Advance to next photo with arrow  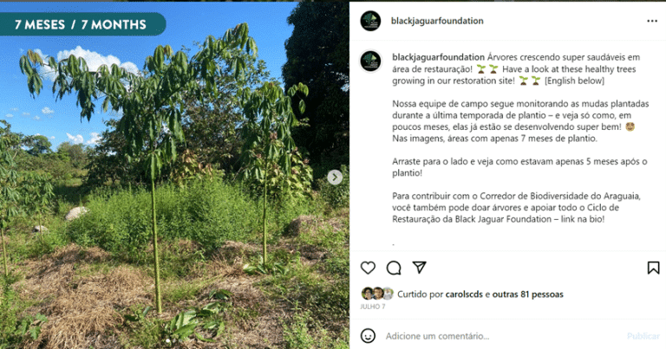[x=335, y=177]
